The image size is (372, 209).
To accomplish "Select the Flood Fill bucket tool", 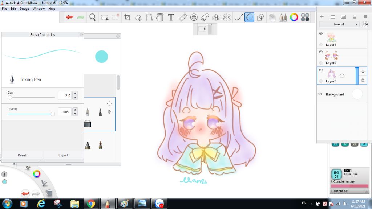I will 160,17.
